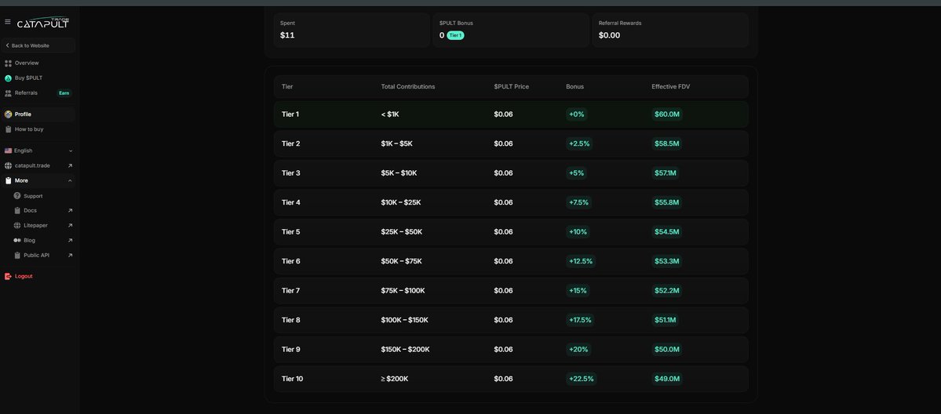Viewport: 941px width, 414px height.
Task: Select the Tier 10 row label
Action: pos(292,379)
